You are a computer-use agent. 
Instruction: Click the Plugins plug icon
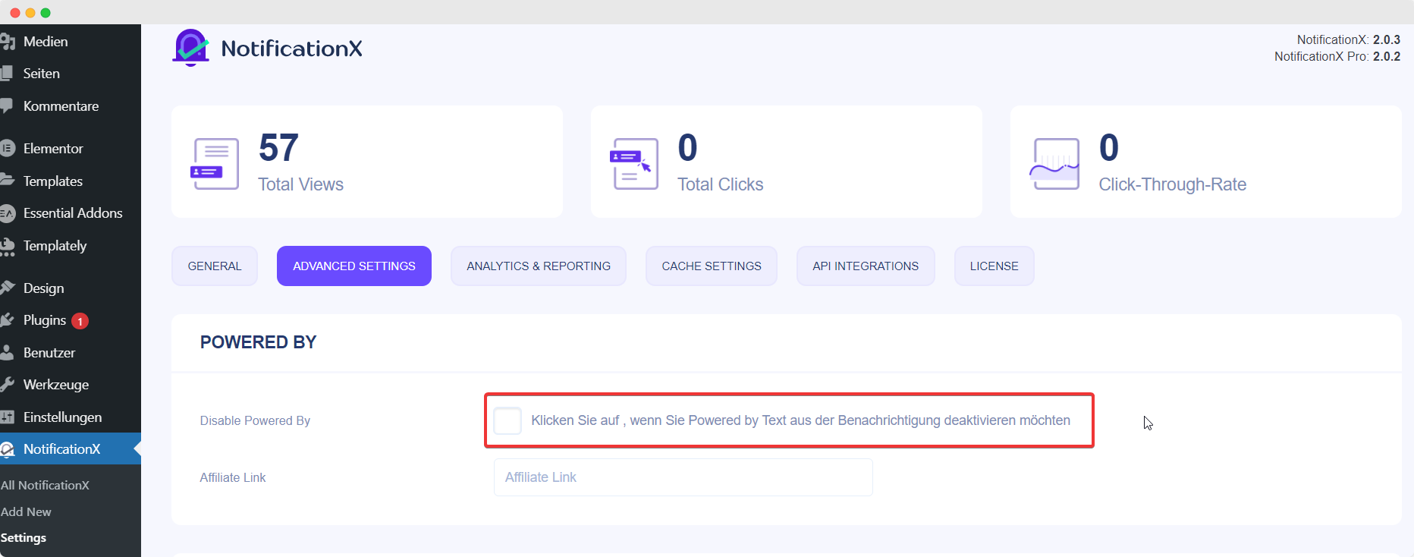click(8, 320)
